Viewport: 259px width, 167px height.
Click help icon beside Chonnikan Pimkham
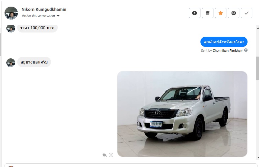coord(246,50)
